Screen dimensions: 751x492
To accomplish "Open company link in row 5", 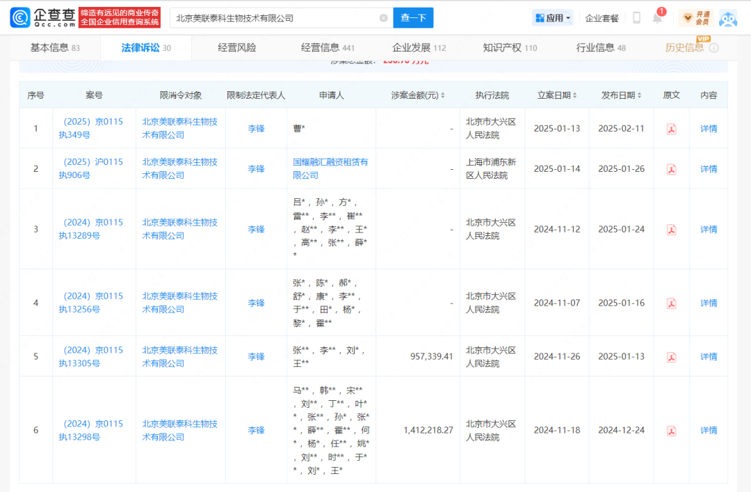I will (x=180, y=357).
